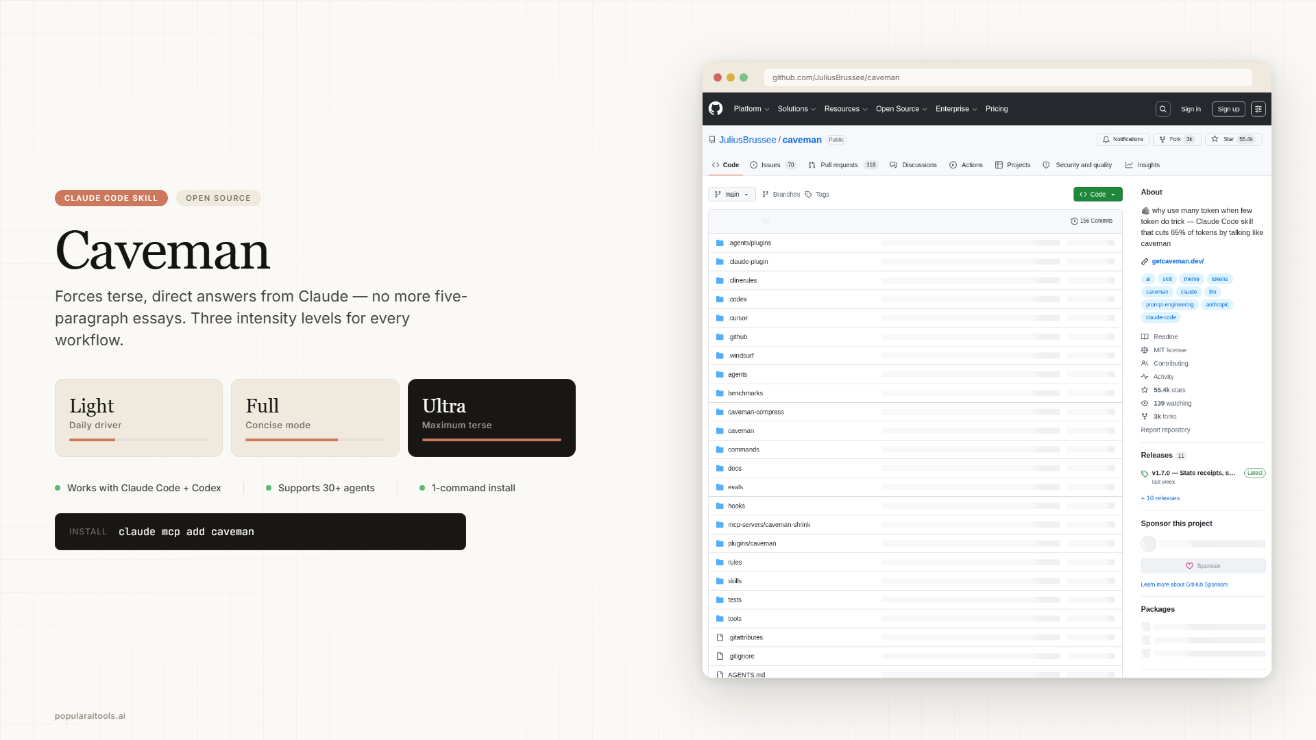Click the link icon beside getcaveman.dev
Image resolution: width=1316 pixels, height=740 pixels.
tap(1145, 262)
